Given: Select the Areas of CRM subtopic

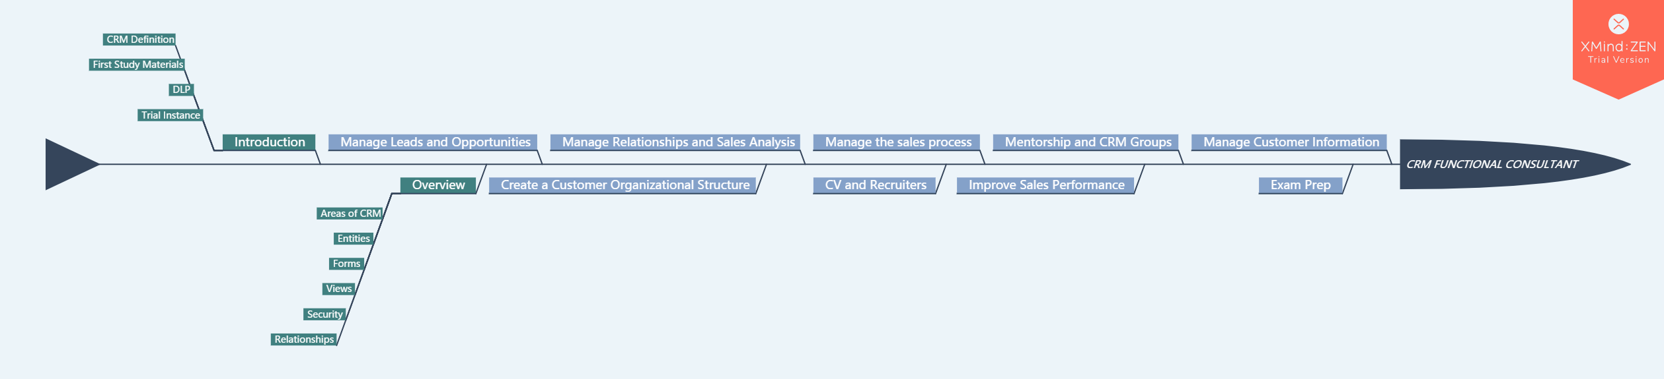Looking at the screenshot, I should pos(350,214).
